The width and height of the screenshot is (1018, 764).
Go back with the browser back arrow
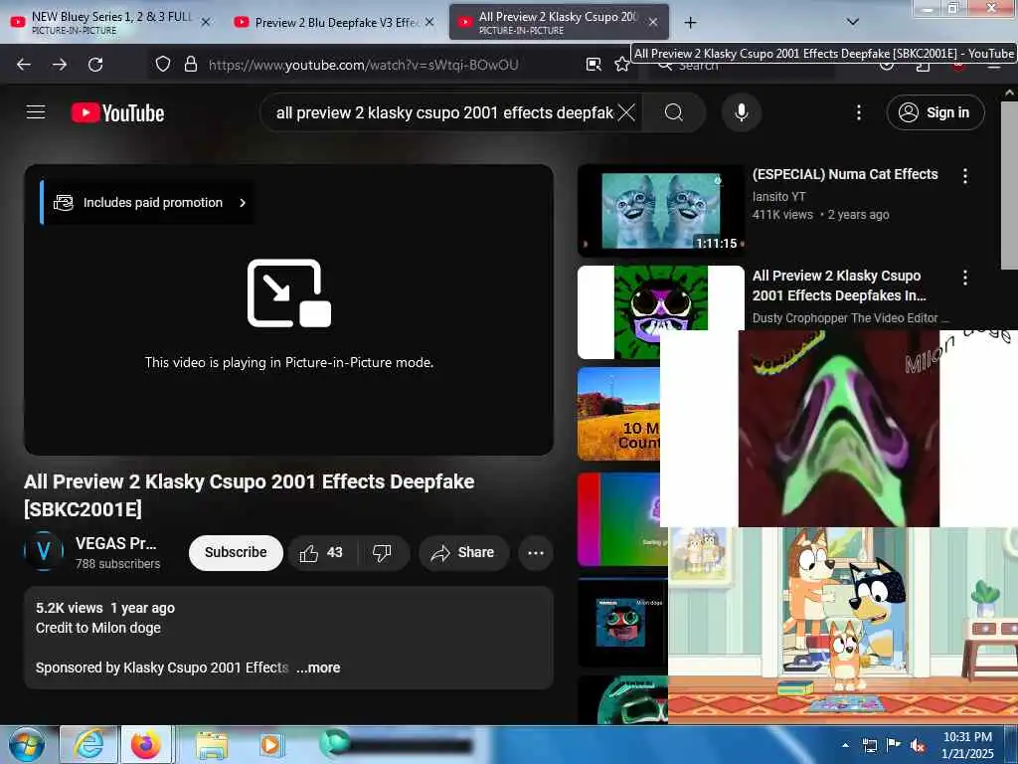click(24, 65)
